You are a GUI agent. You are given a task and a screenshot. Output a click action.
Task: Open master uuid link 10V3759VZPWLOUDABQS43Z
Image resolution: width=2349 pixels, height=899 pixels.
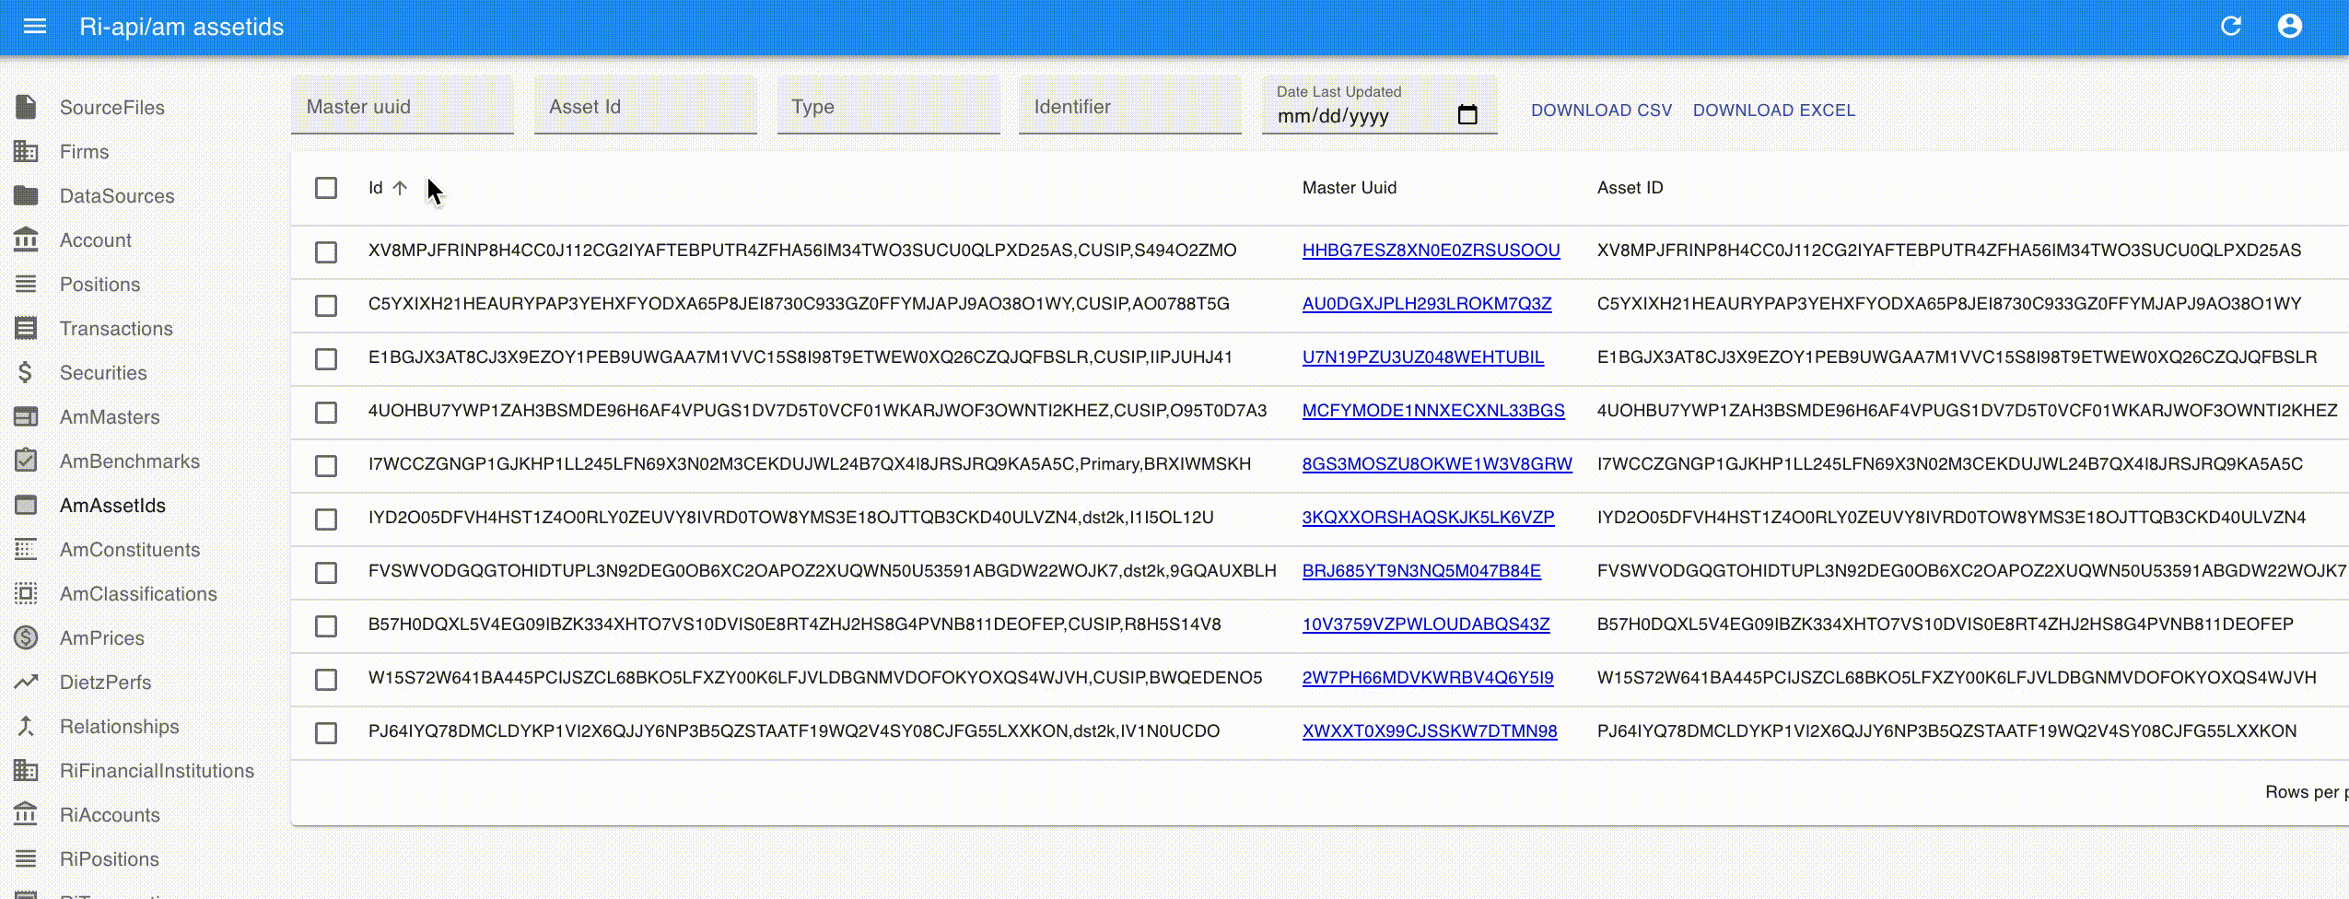point(1426,624)
